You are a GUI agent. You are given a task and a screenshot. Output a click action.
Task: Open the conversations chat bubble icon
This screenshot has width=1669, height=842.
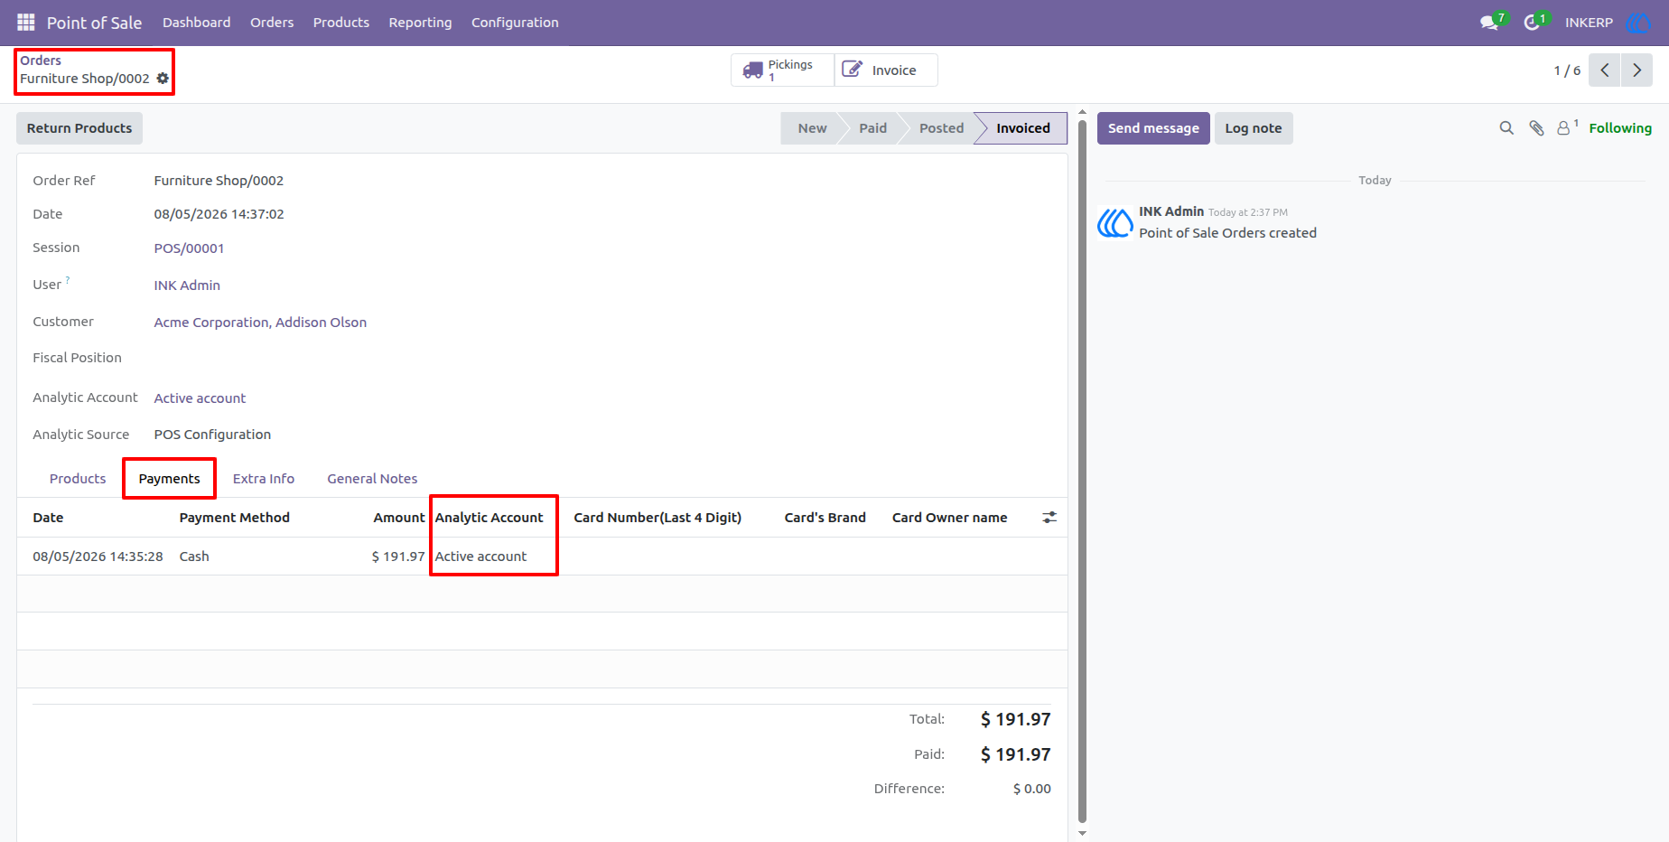click(x=1490, y=23)
